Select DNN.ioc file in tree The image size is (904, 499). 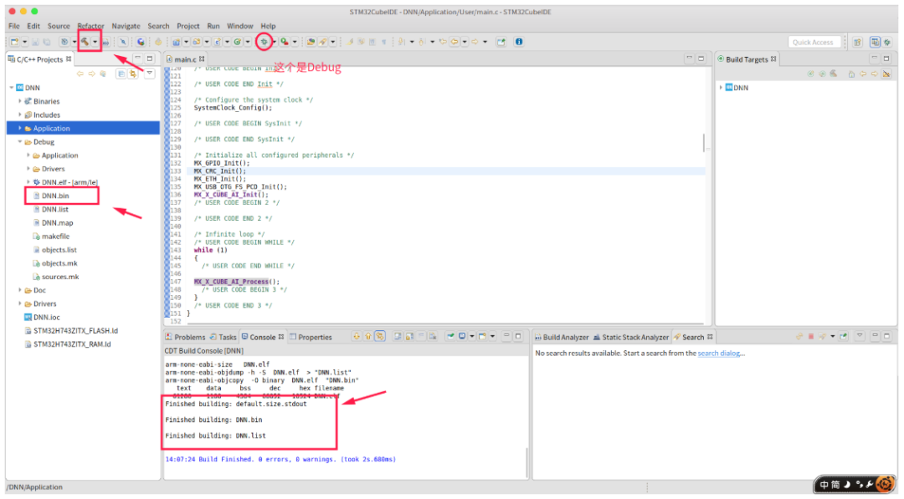pyautogui.click(x=42, y=317)
